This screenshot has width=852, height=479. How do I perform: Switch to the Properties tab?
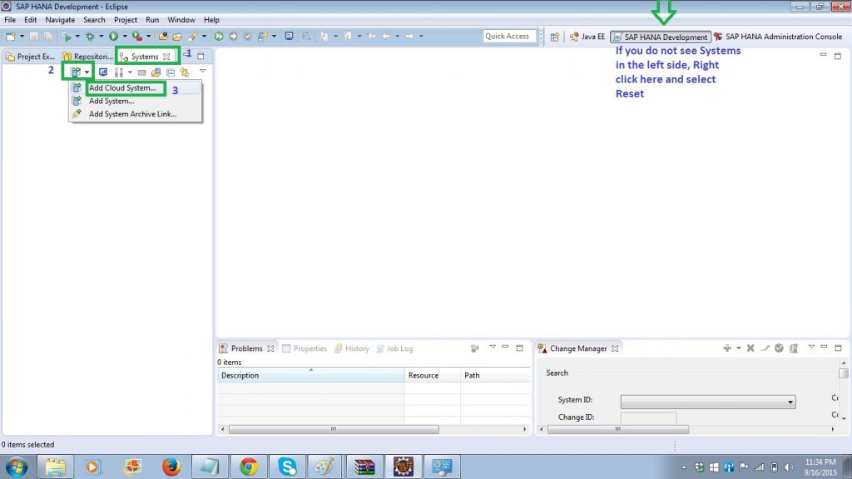pos(305,348)
